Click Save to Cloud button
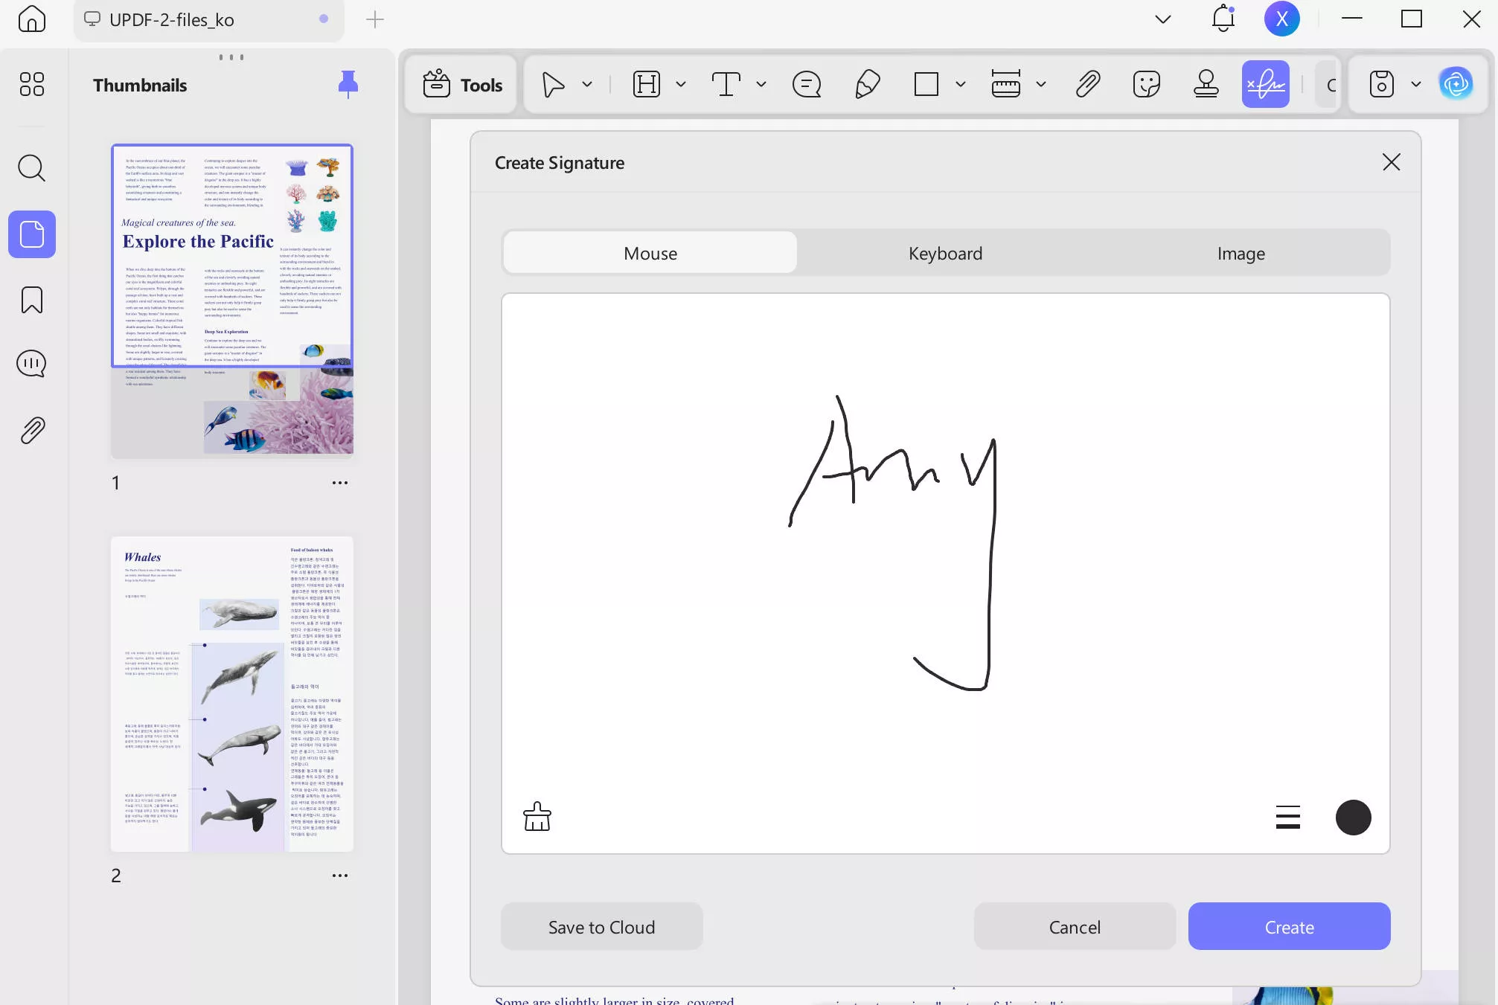 601,927
